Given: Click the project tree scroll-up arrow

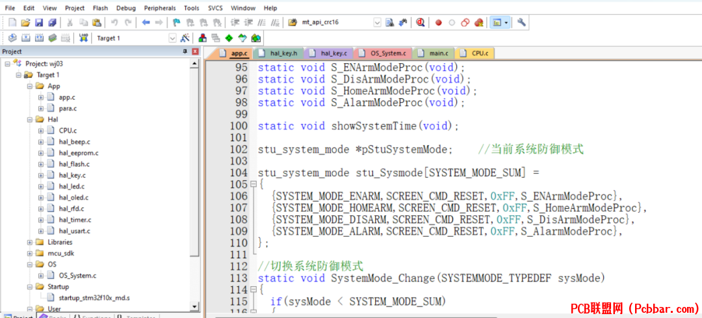Looking at the screenshot, I should 194,64.
